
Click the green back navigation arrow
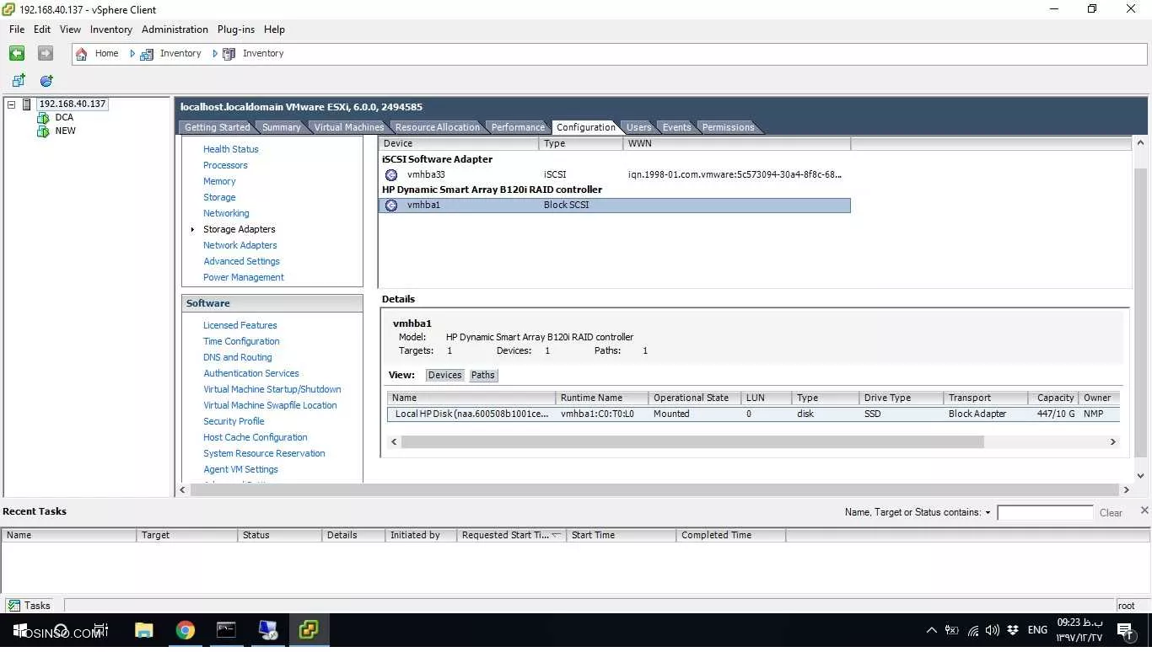(17, 53)
